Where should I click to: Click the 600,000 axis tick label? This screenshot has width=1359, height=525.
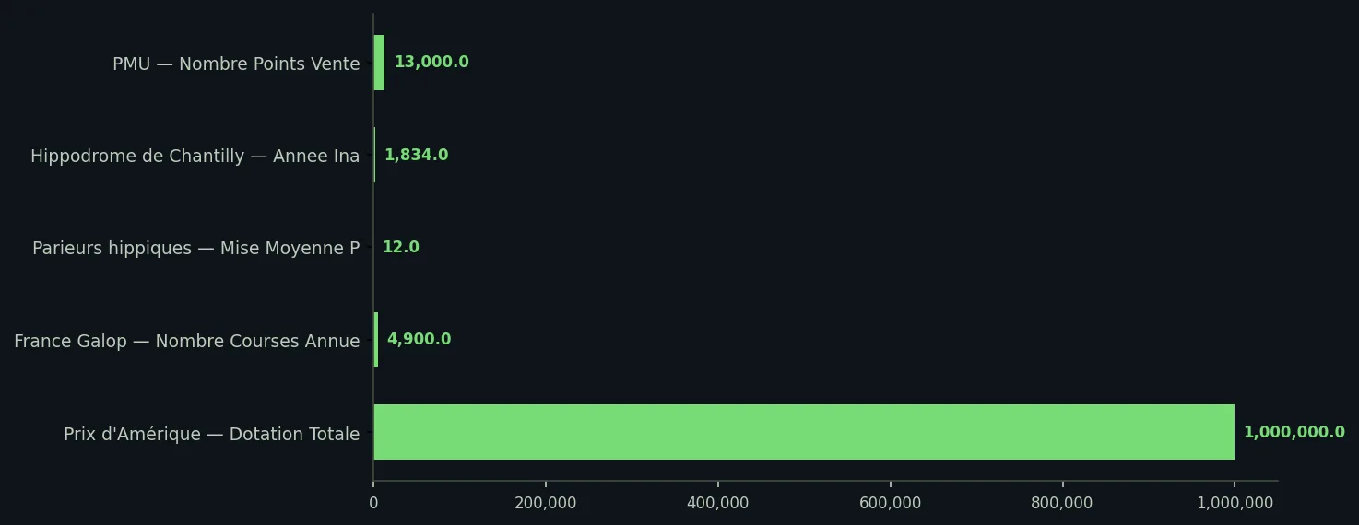pyautogui.click(x=891, y=503)
